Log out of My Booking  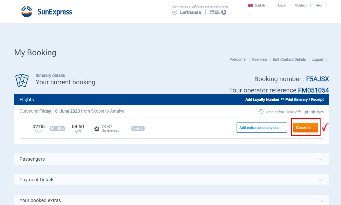(318, 59)
